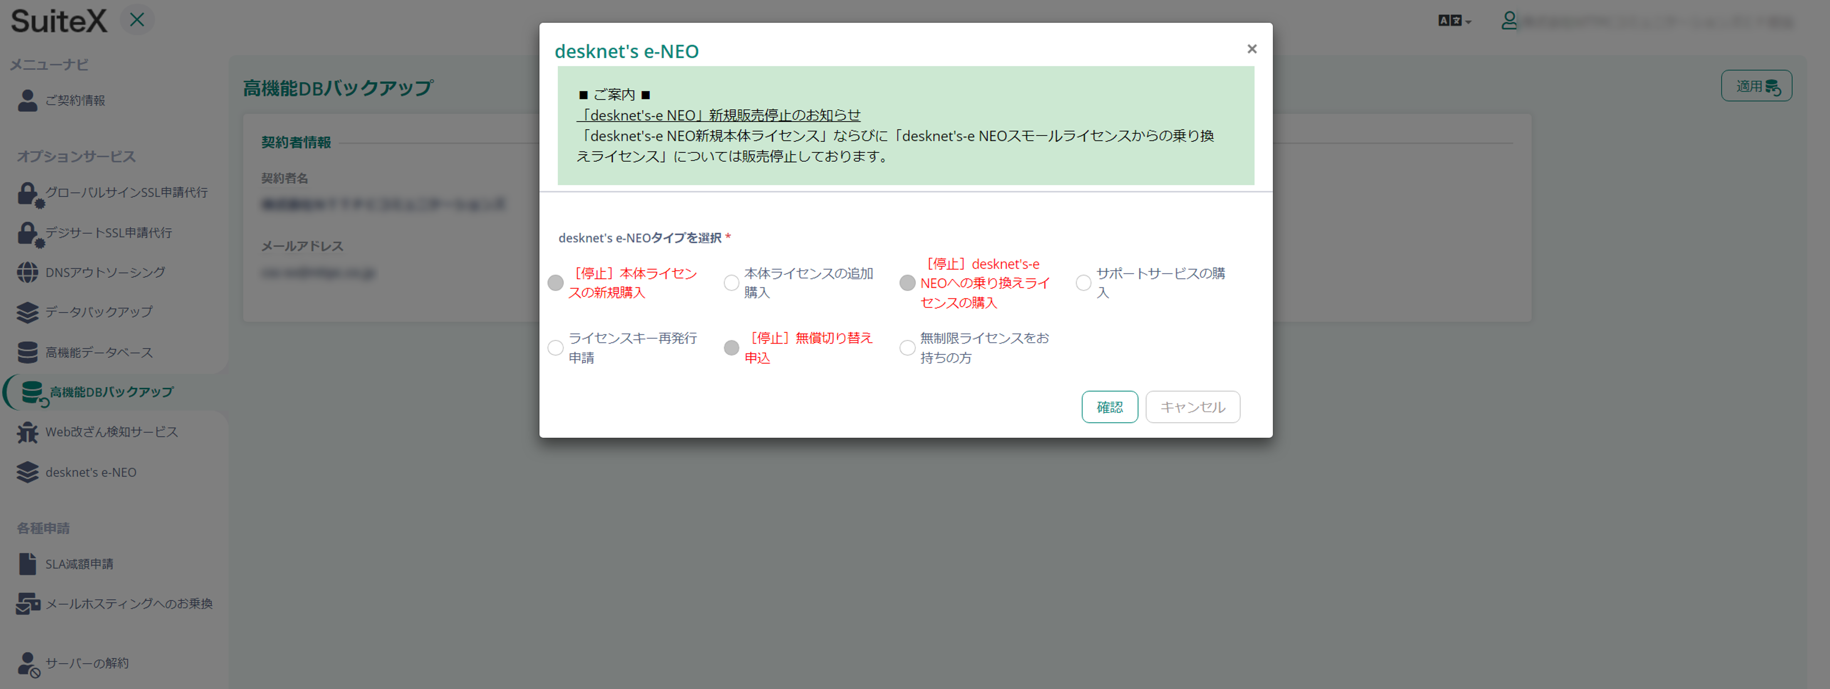
Task: Click the メールホスティングへのお乗換 mail icon
Action: (x=28, y=604)
